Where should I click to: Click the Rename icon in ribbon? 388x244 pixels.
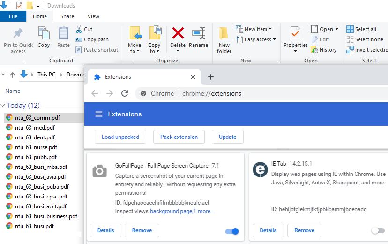[198, 34]
